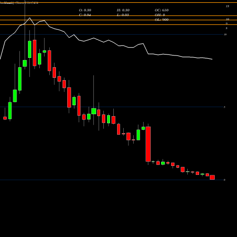Click the high value 'H: 0.30'
Image resolution: width=237 pixels, height=237 pixels.
pyautogui.click(x=123, y=10)
